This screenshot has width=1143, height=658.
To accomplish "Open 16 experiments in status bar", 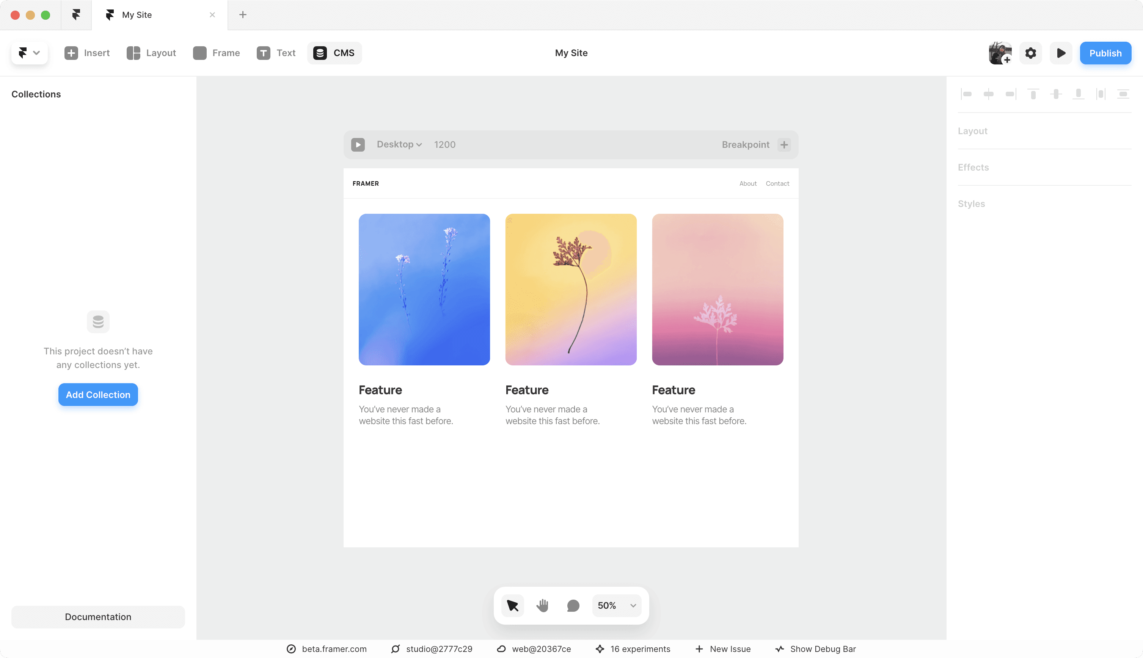I will click(x=633, y=649).
